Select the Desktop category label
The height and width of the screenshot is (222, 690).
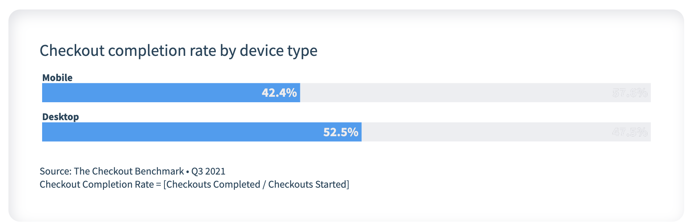click(x=60, y=117)
